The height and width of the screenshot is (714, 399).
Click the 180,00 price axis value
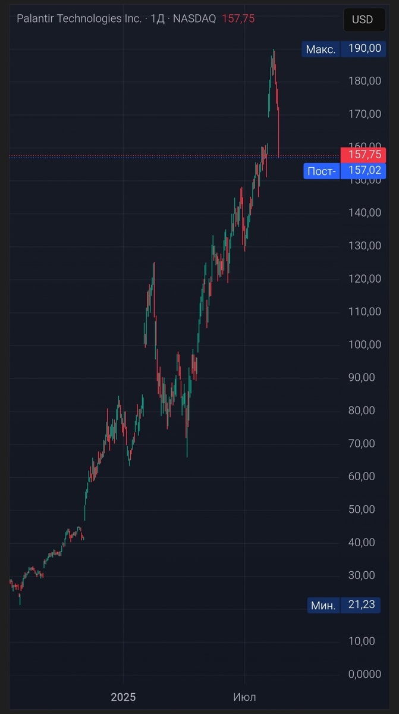[364, 81]
